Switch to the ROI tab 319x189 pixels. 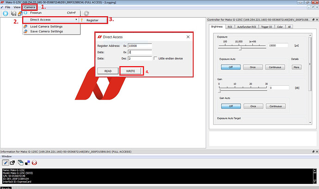(x=230, y=27)
